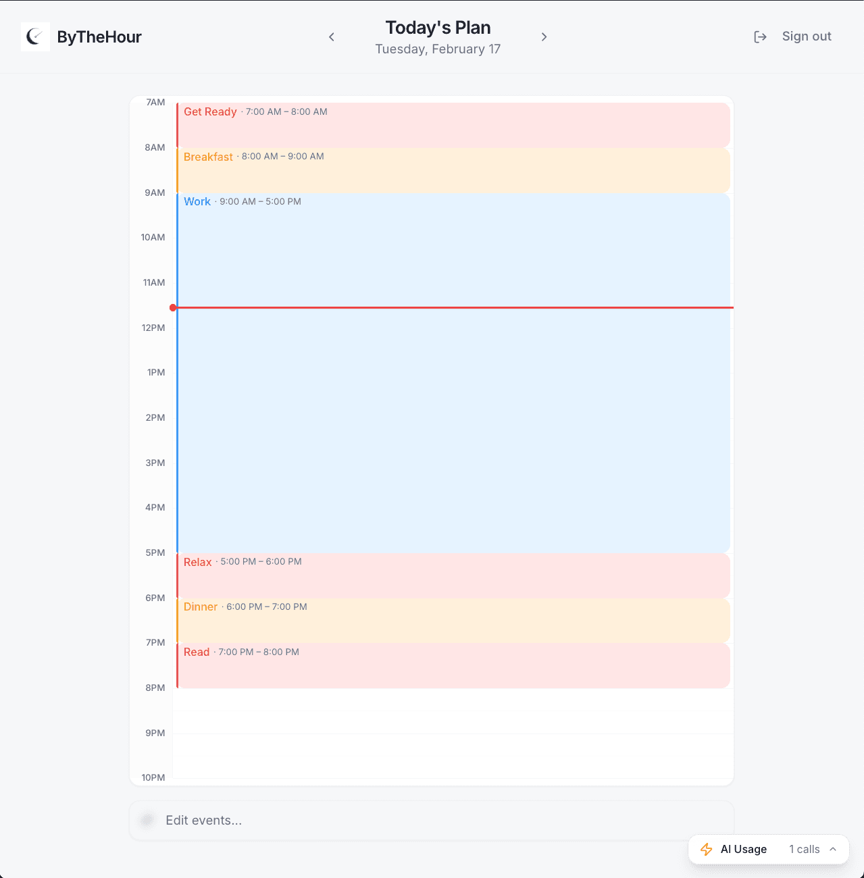Click the red bar beside Get Ready

point(176,124)
